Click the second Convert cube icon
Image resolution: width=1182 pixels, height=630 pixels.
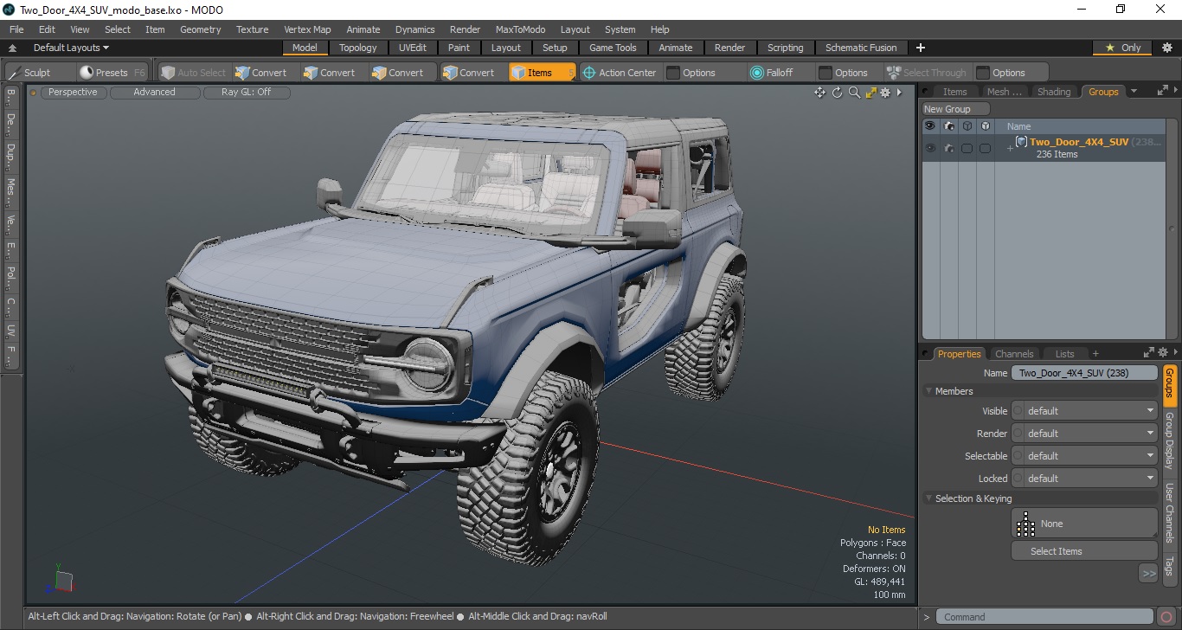click(311, 73)
